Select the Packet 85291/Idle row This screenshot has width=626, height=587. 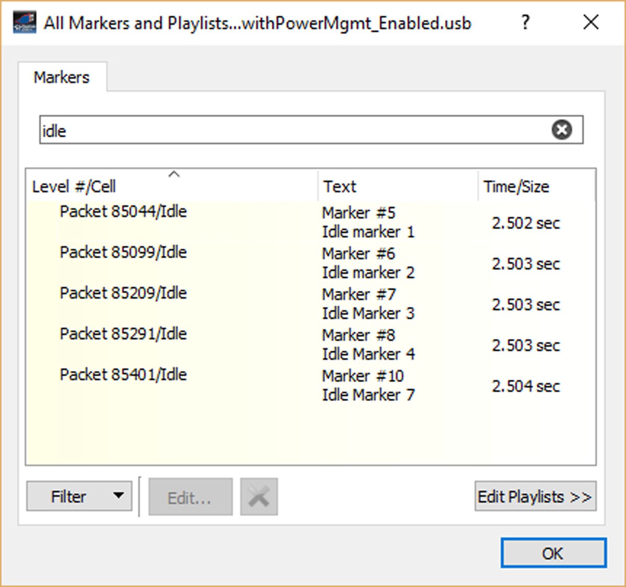point(310,344)
